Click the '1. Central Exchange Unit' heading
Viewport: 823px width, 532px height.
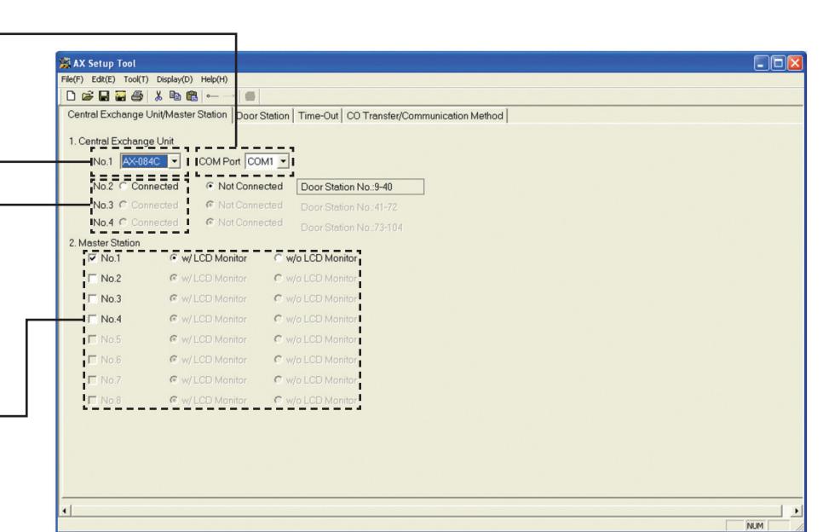(x=121, y=142)
